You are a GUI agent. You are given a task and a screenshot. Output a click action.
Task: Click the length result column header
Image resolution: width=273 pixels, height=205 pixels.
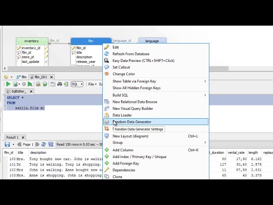pyautogui.click(x=253, y=152)
